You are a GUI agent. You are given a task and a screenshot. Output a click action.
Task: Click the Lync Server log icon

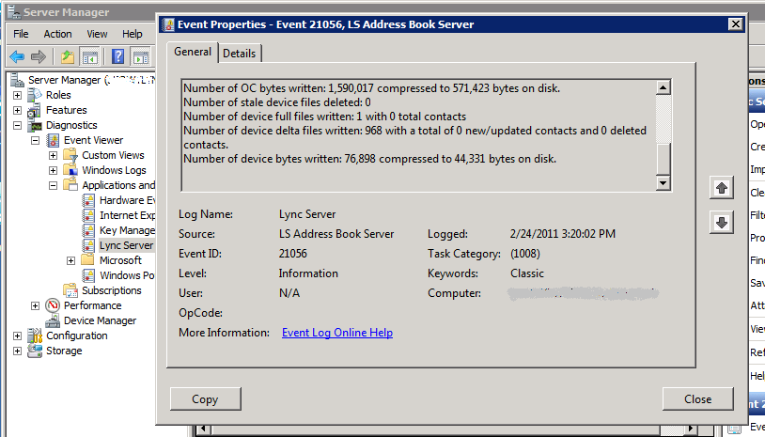pos(88,245)
